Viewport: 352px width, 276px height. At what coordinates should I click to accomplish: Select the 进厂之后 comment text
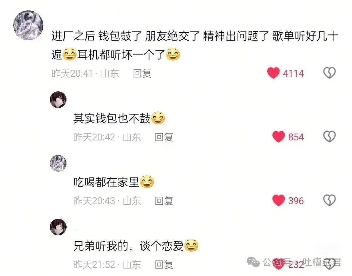pos(195,46)
